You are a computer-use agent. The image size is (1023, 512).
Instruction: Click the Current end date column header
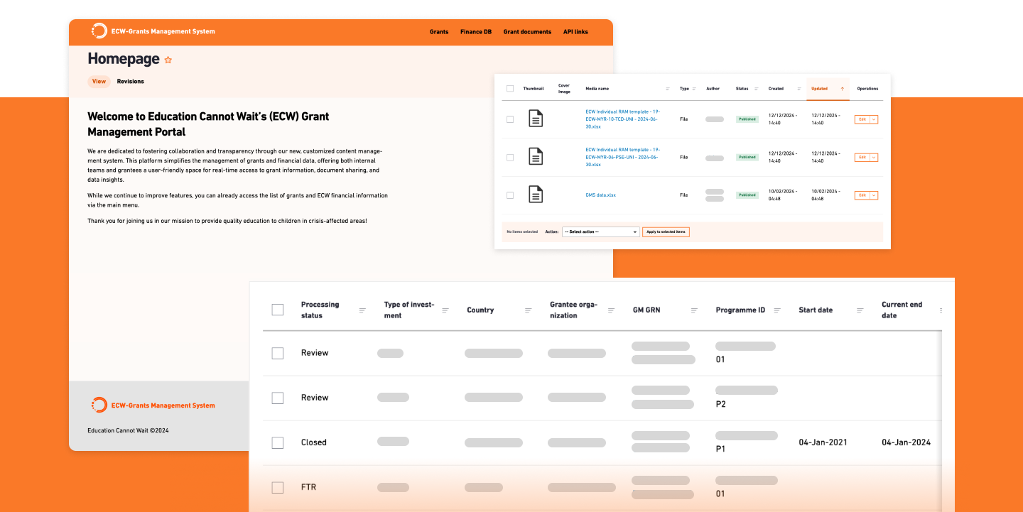point(902,310)
